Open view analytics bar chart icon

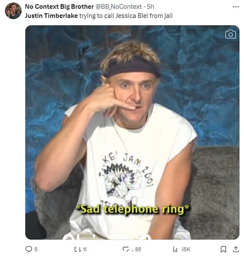click(175, 249)
